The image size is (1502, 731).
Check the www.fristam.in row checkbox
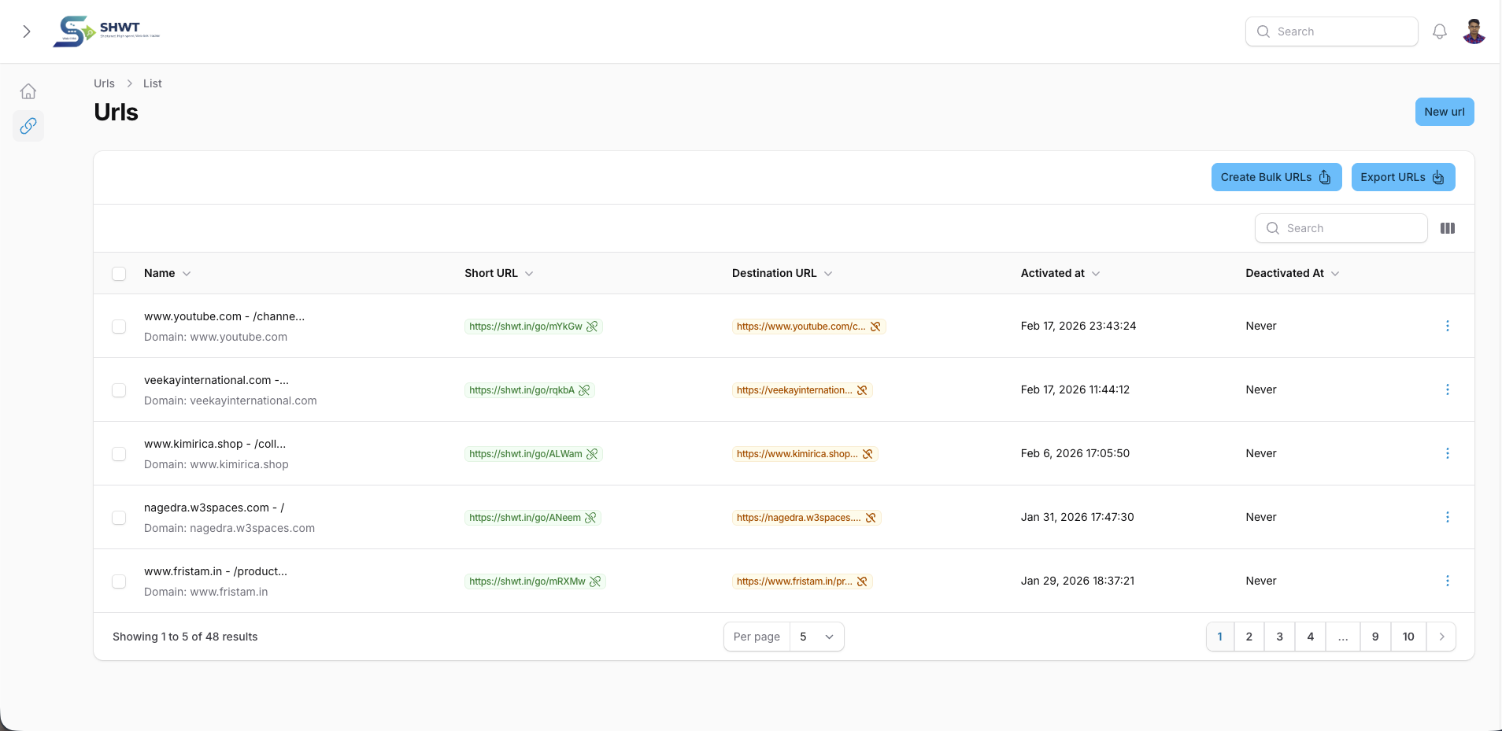point(119,581)
